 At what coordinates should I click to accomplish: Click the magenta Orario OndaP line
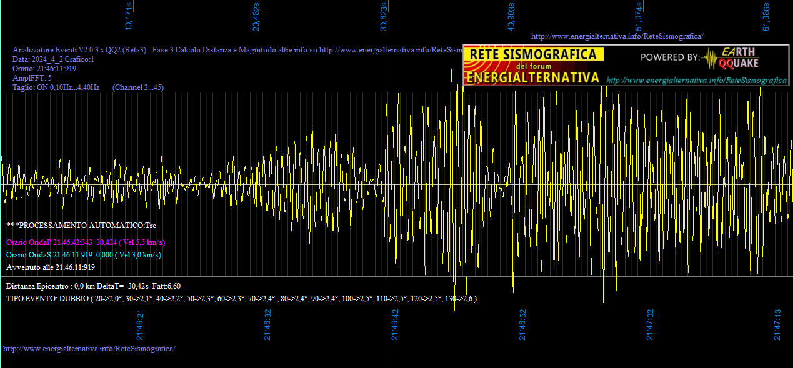pos(86,242)
